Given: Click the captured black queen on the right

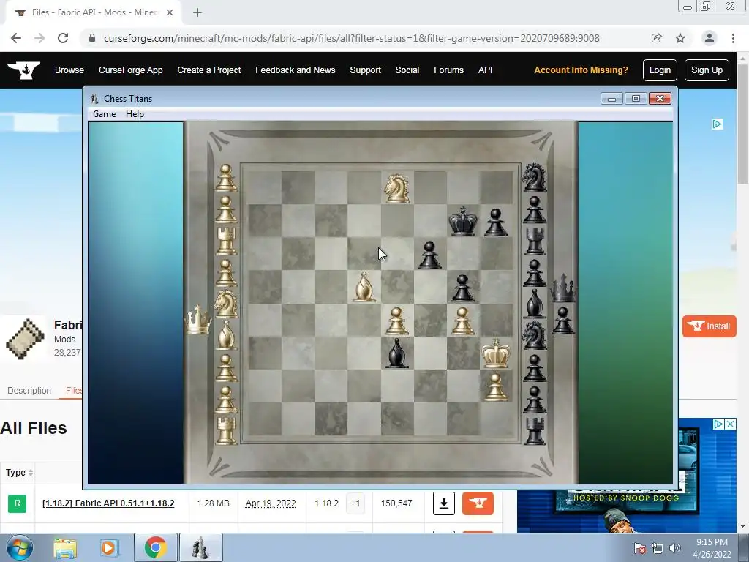Looking at the screenshot, I should click(x=563, y=288).
